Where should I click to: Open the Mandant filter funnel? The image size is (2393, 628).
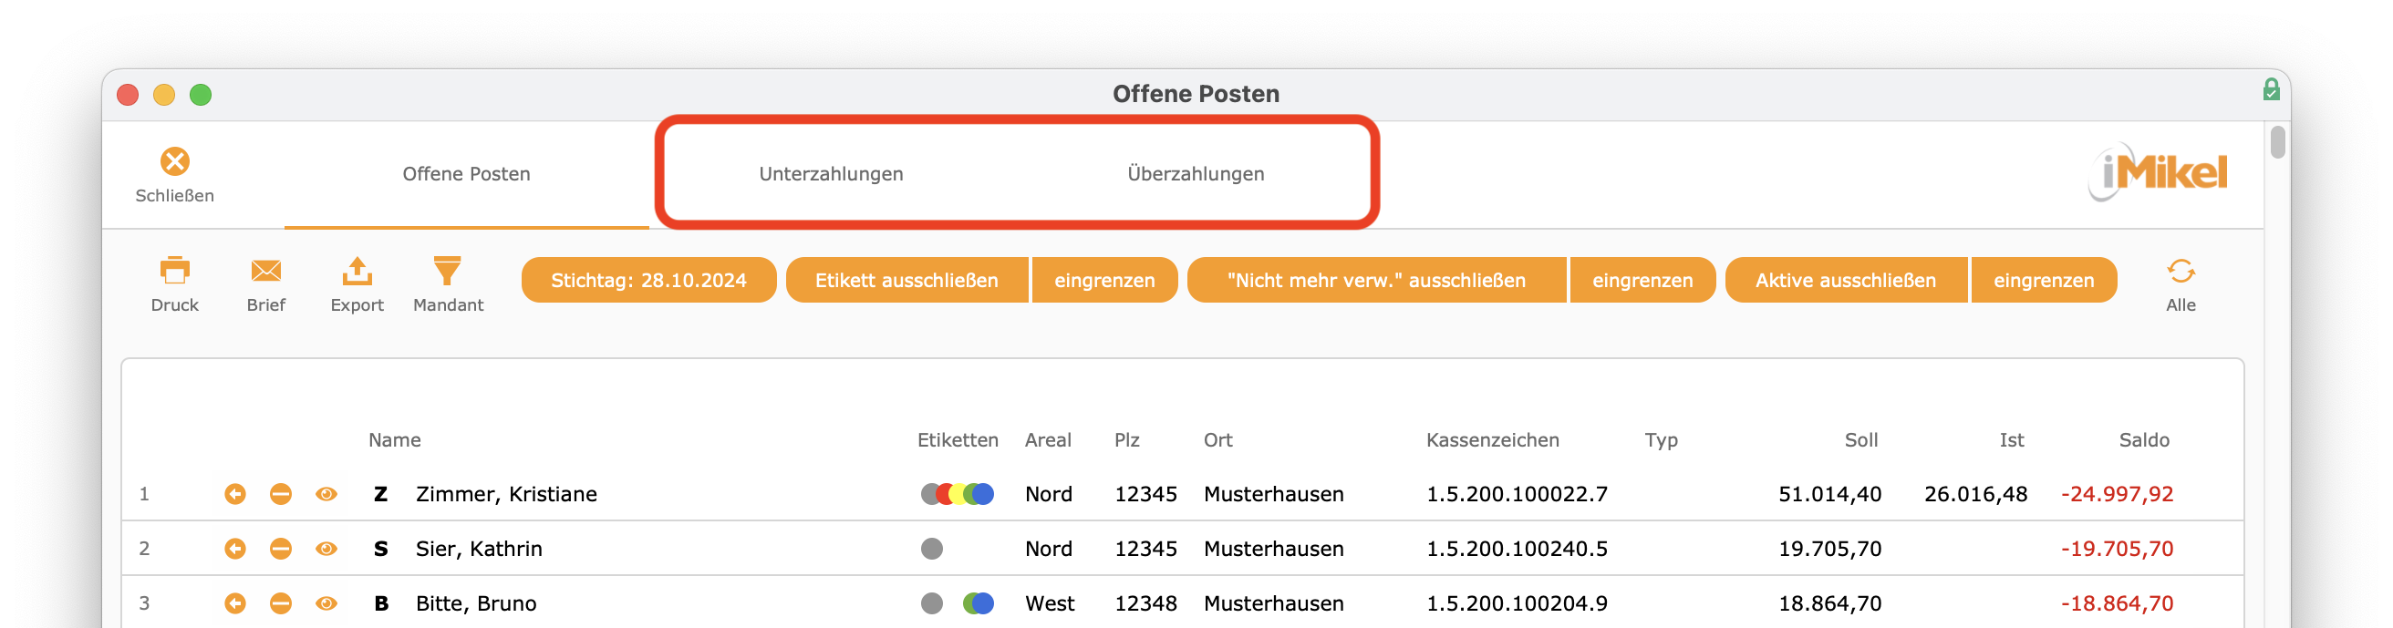pos(448,272)
